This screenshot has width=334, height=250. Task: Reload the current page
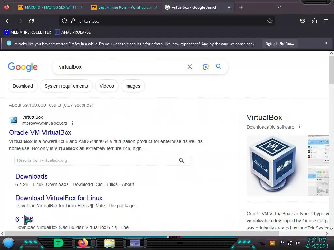point(31,21)
